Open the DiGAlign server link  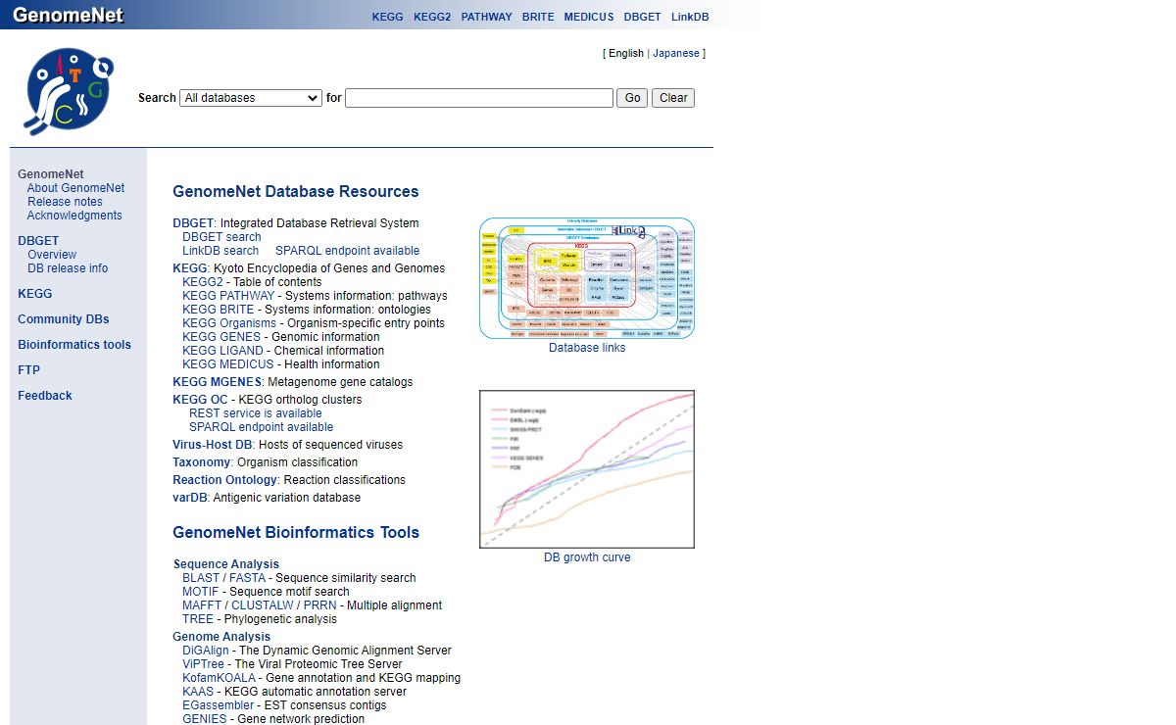pos(206,651)
